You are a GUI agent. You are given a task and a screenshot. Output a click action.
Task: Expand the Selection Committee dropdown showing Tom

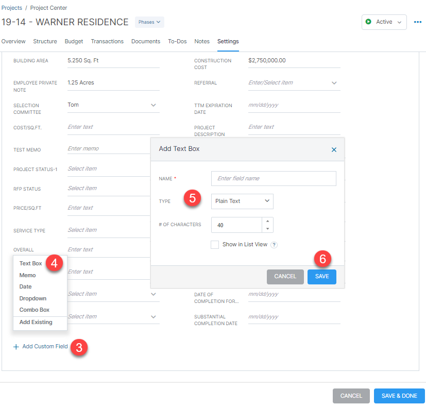(154, 105)
